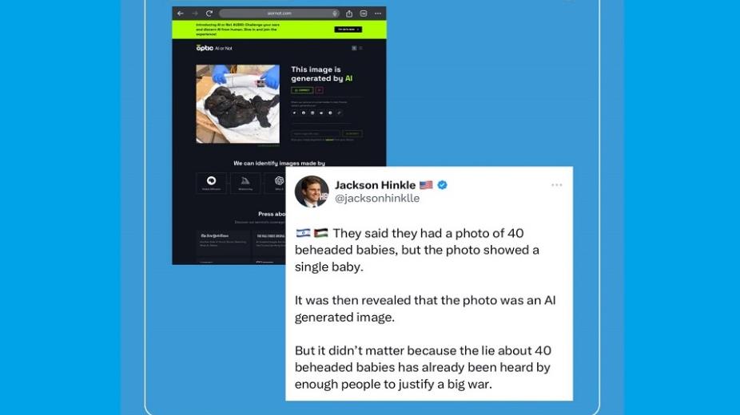
Task: Mark the result incorrect with the red button
Action: 320,90
